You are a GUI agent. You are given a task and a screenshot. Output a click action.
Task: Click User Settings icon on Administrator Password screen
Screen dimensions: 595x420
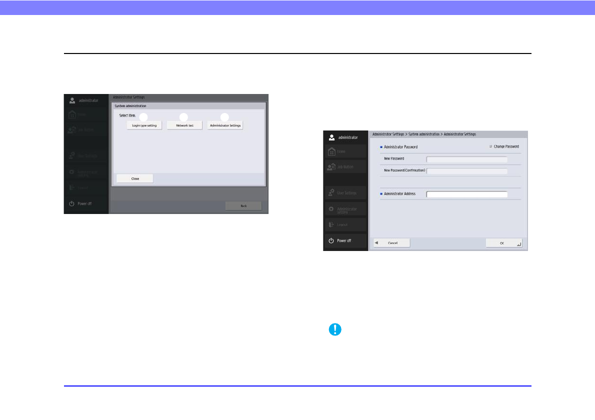(x=331, y=192)
